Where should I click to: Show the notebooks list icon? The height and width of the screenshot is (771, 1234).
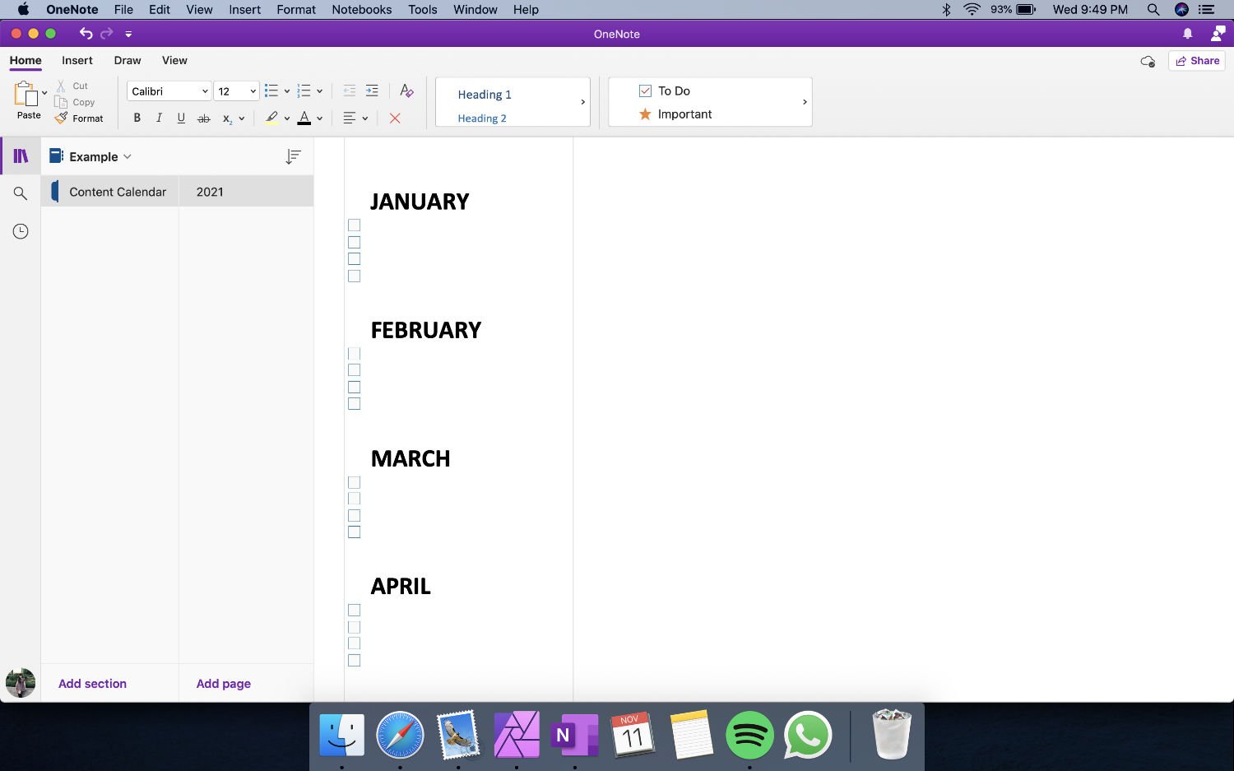(21, 156)
